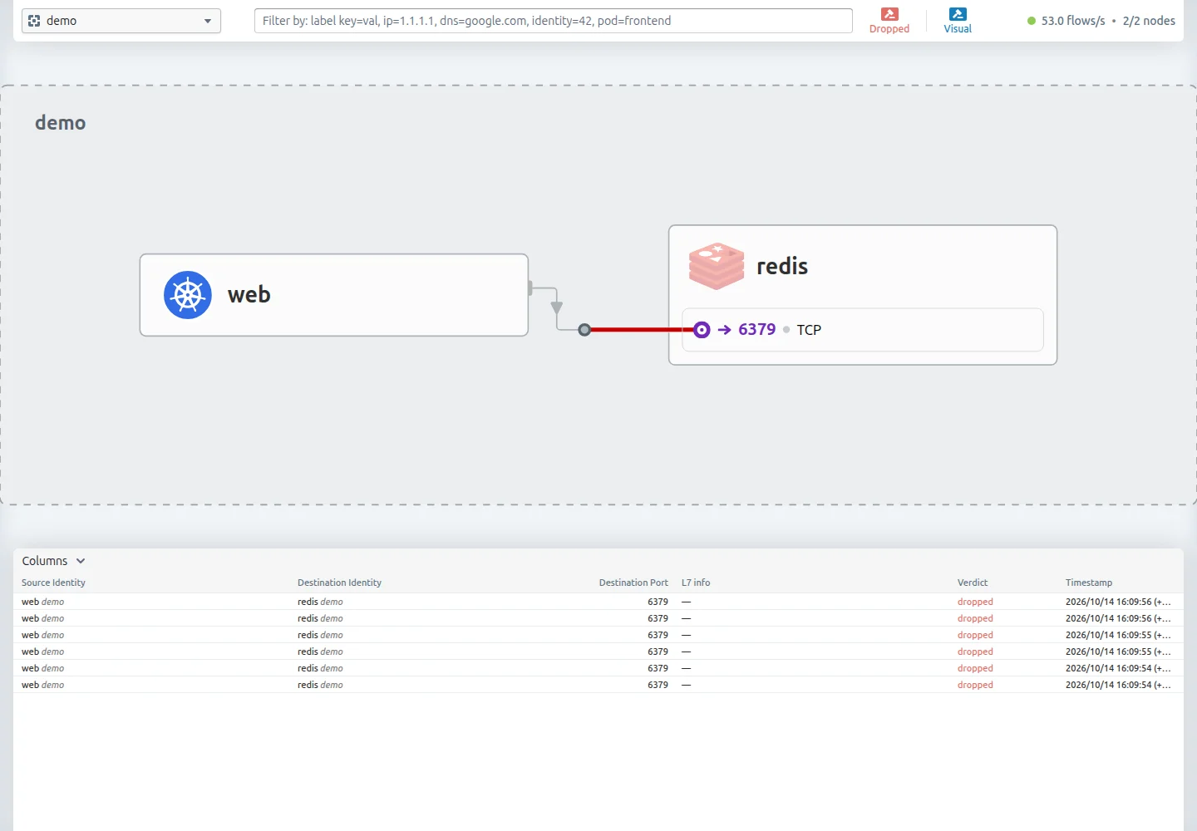Viewport: 1197px width, 831px height.
Task: Click port number 6379 on redis card
Action: (757, 330)
